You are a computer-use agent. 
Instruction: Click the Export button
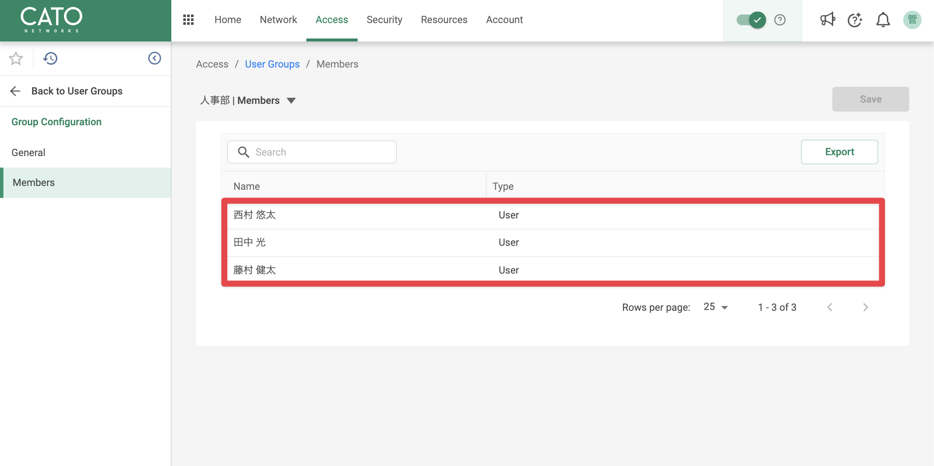(840, 152)
